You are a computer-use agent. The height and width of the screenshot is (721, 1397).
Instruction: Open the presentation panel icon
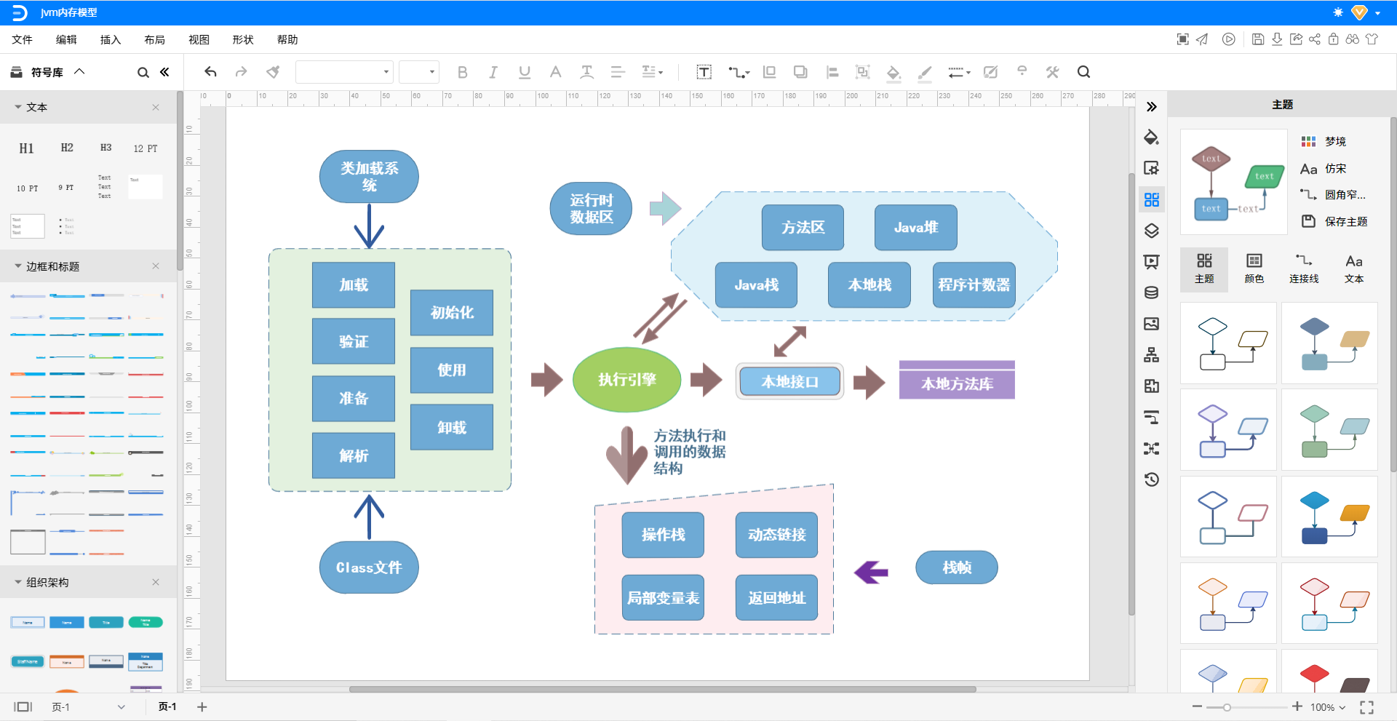pos(1151,262)
